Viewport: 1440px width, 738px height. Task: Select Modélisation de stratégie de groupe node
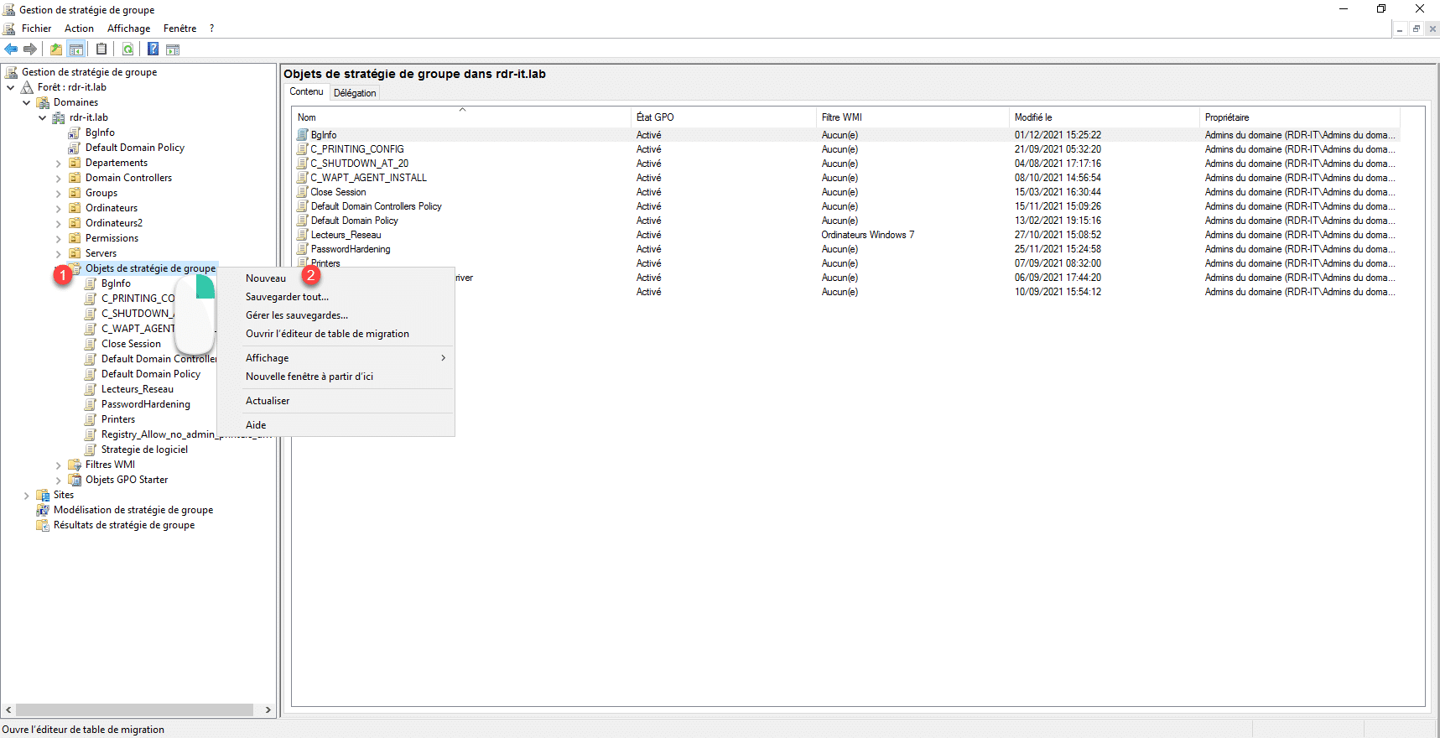(133, 510)
